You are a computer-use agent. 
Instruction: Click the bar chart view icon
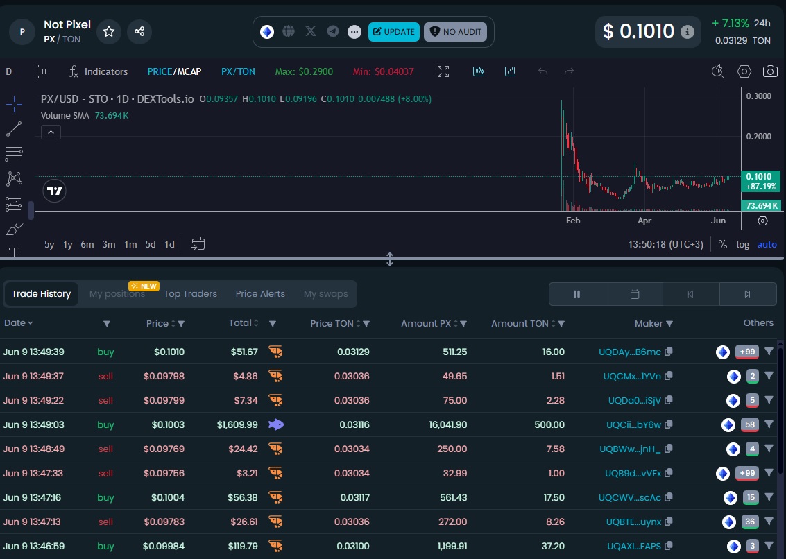[511, 71]
